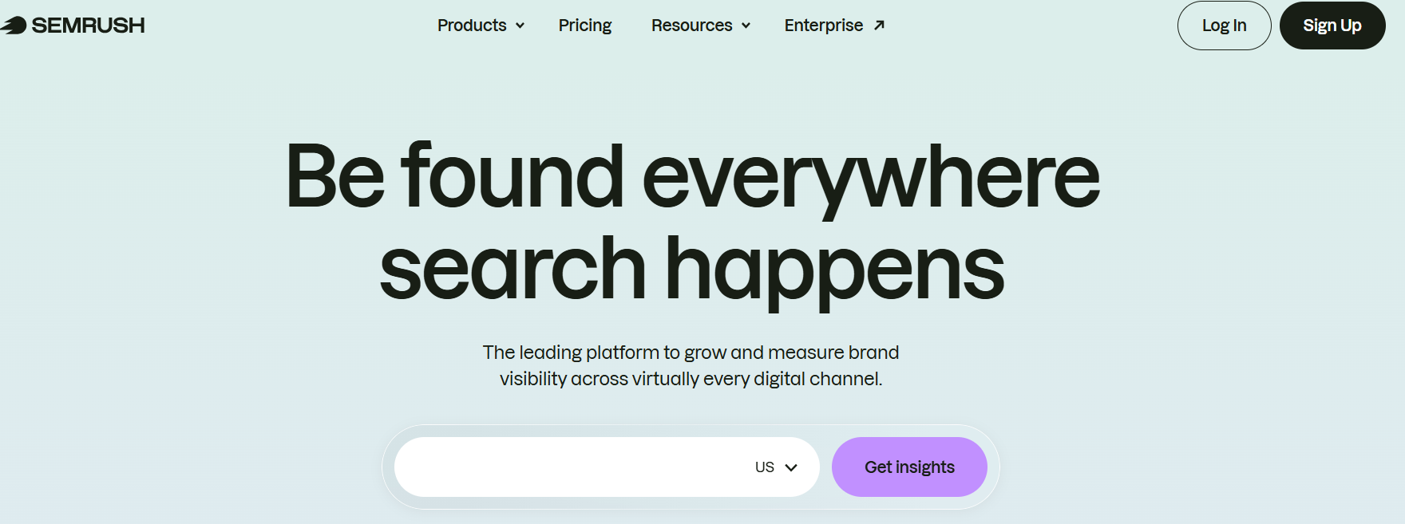1405x524 pixels.
Task: Open the Resources menu
Action: (691, 26)
